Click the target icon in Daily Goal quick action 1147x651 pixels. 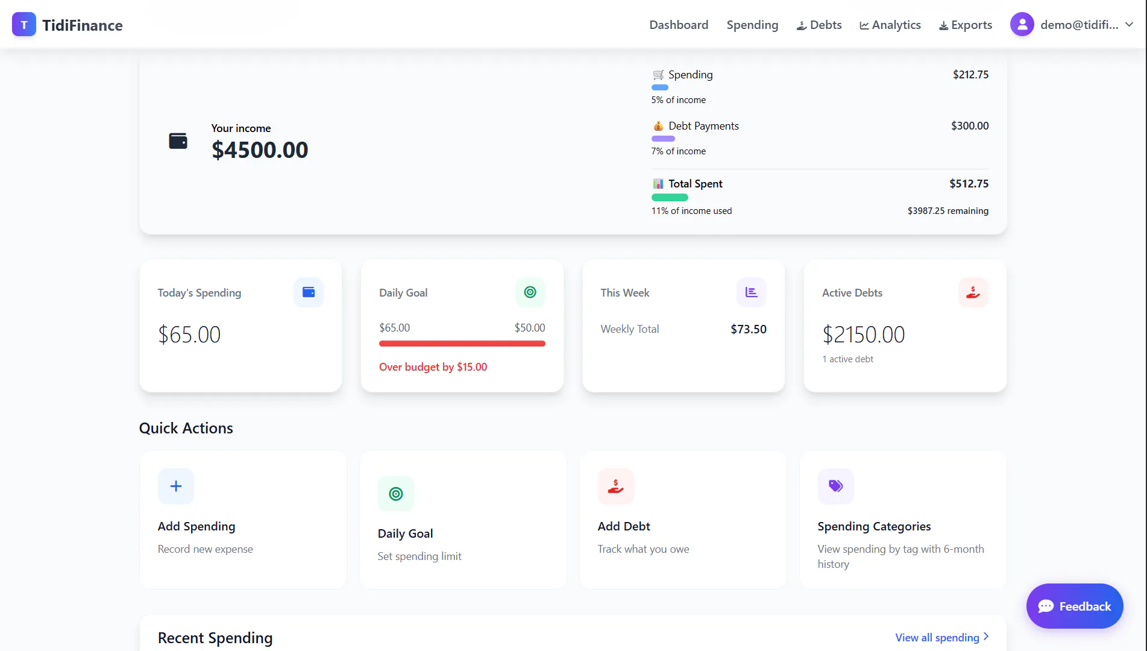396,494
